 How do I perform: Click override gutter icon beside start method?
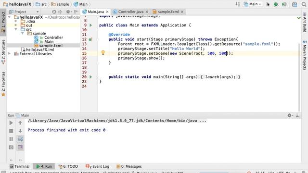click(x=90, y=39)
